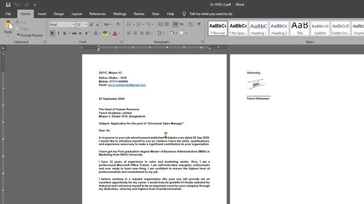
Task: Click Text Effects letter A icon
Action: pyautogui.click(x=96, y=33)
